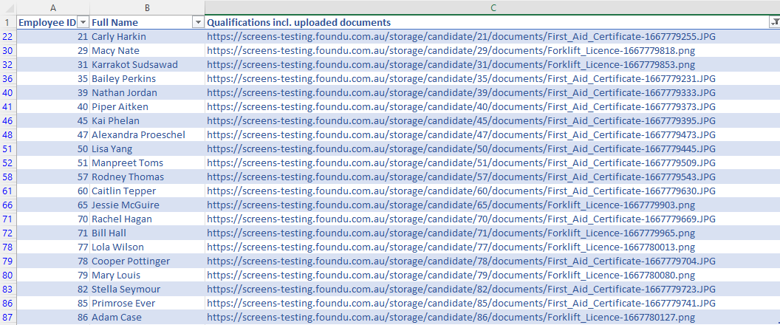Select row 87 header
Viewport: 780px width, 325px height.
coord(7,317)
